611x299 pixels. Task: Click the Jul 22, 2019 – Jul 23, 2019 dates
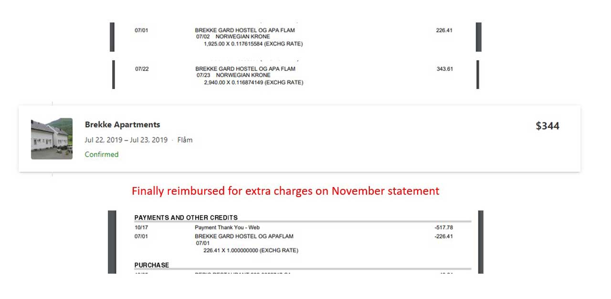[126, 140]
